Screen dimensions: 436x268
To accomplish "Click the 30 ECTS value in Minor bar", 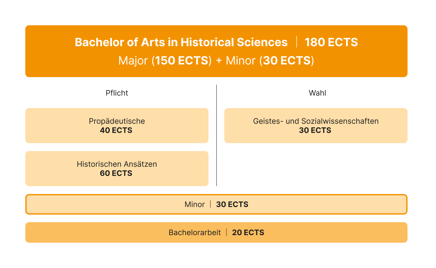I will (x=232, y=204).
